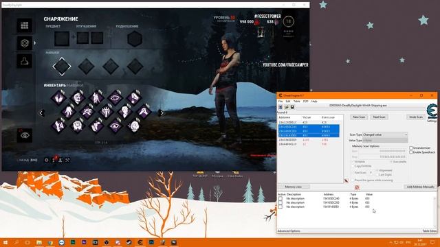
Task: Pick the third perk in inventory middle row
Action: tap(106, 112)
